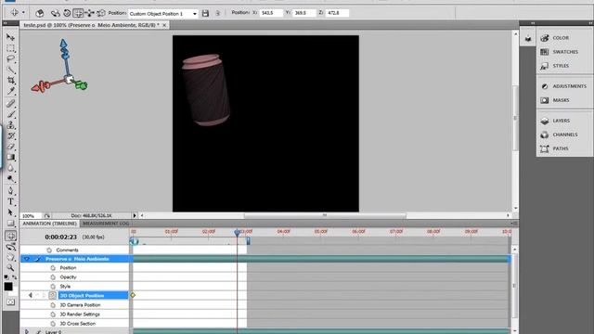
Task: Choose the 3D Scale option in options bar
Action: [x=101, y=13]
